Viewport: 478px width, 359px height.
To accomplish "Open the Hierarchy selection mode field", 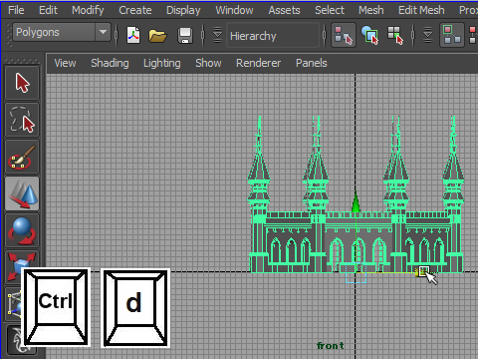I will tap(273, 35).
